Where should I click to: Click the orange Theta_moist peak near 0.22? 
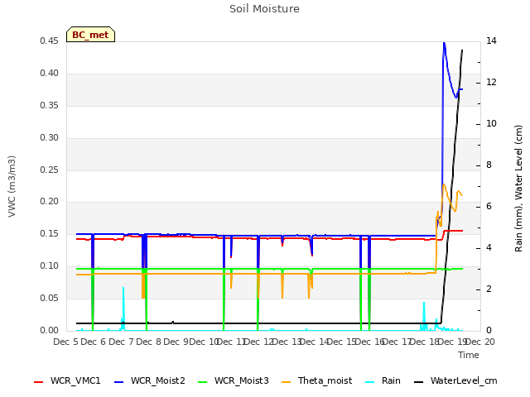(x=444, y=184)
